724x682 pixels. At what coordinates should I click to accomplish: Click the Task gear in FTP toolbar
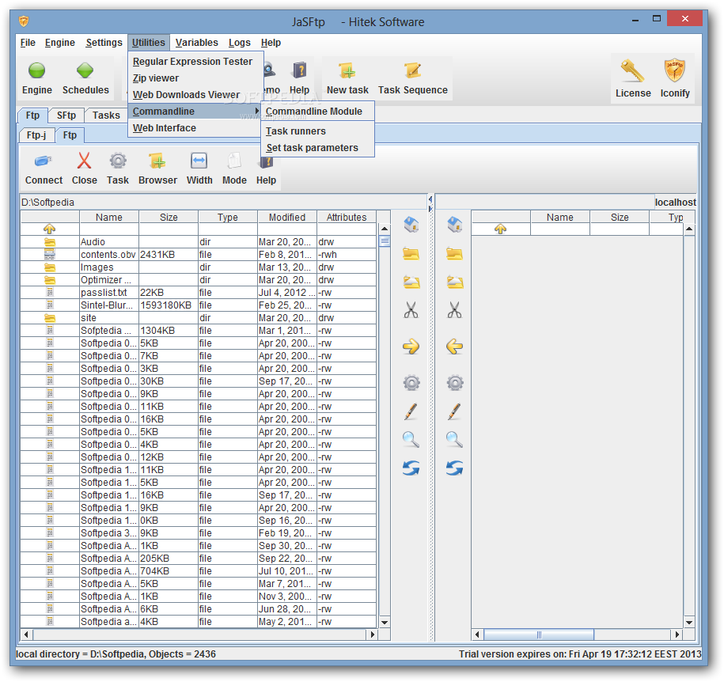(x=118, y=161)
